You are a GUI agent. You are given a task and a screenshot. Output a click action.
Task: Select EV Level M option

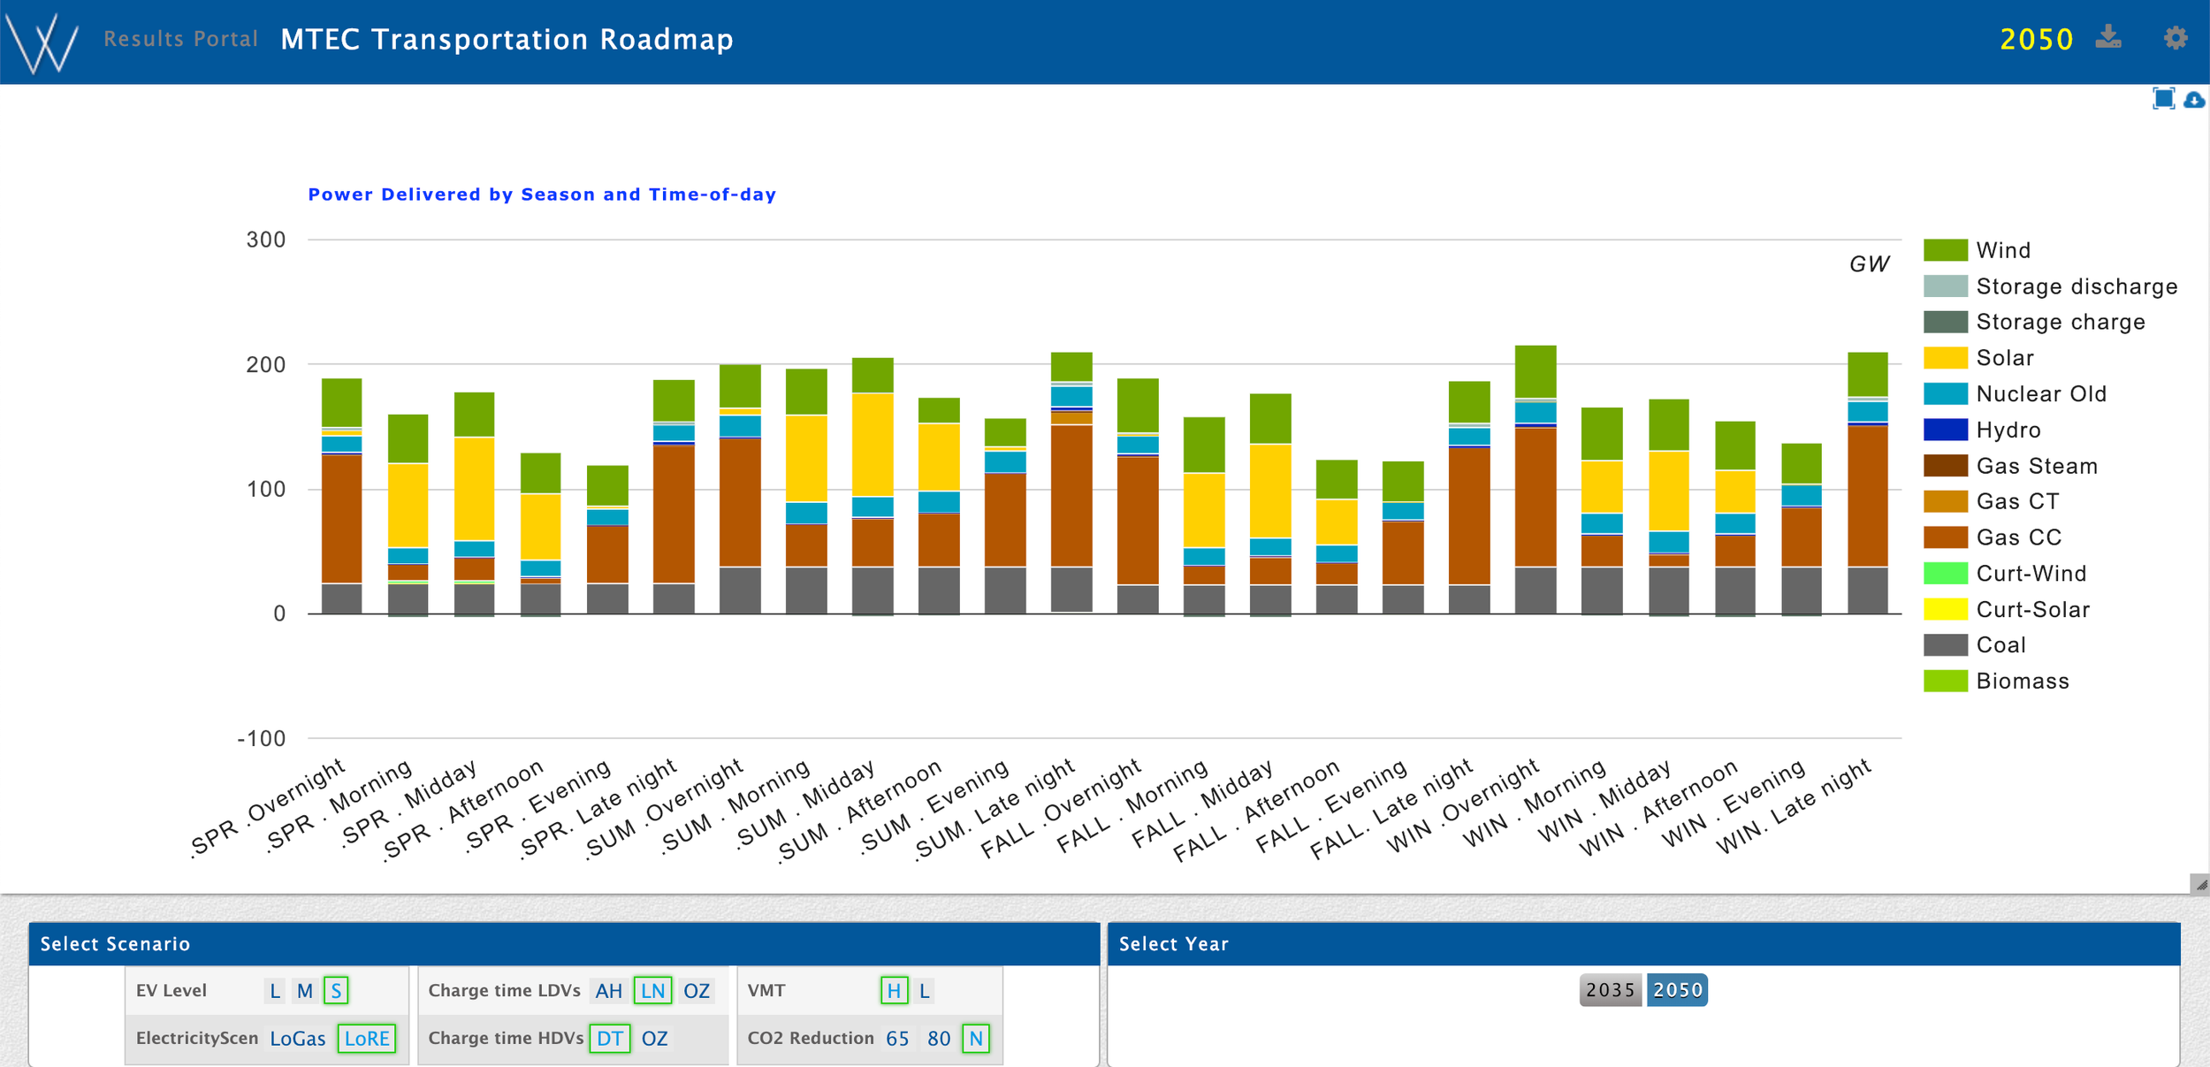click(x=305, y=991)
